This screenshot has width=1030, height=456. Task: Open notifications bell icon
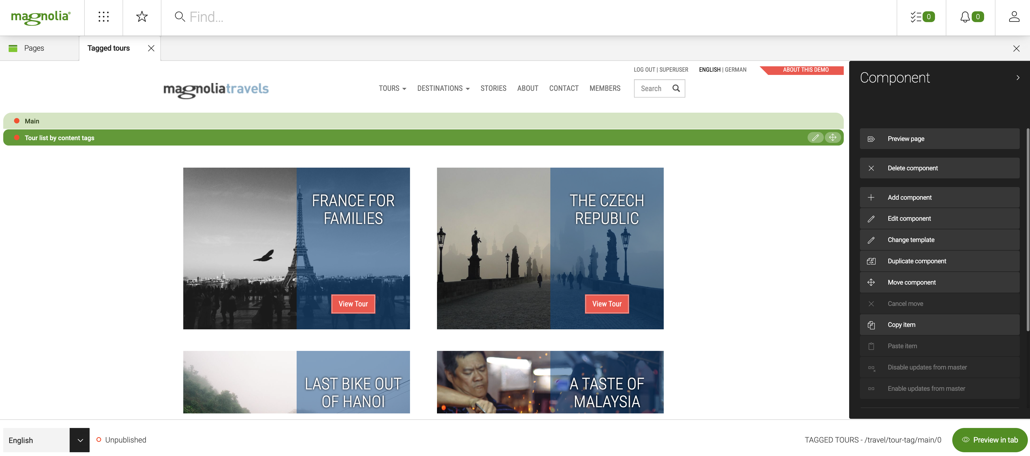[965, 17]
